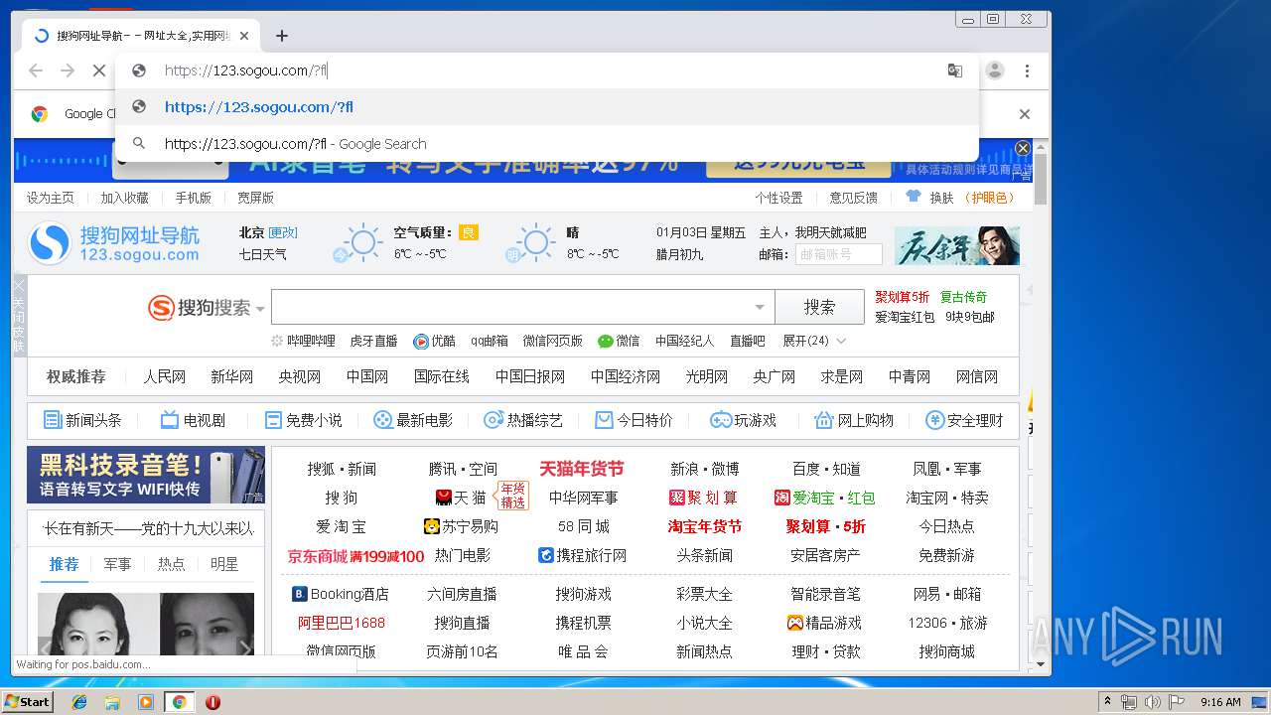
Task: Open 安全理财 category
Action: (x=964, y=420)
